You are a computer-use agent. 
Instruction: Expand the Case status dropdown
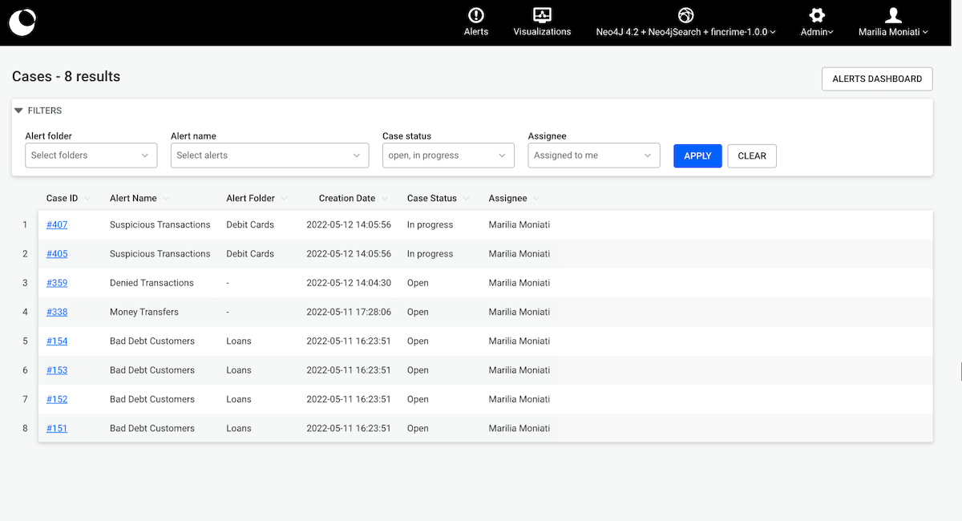coord(448,155)
